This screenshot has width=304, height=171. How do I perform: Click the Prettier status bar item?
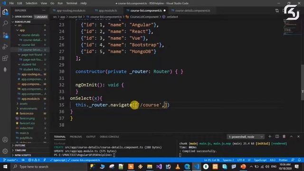[x=283, y=160]
